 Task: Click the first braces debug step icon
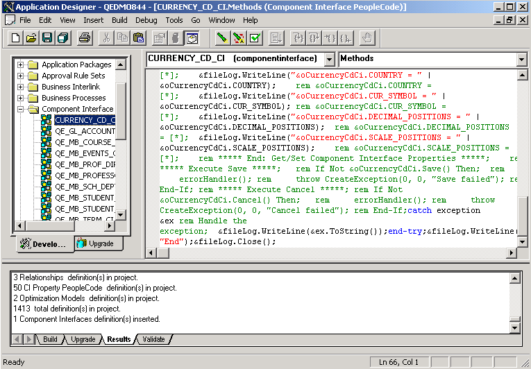[x=298, y=37]
